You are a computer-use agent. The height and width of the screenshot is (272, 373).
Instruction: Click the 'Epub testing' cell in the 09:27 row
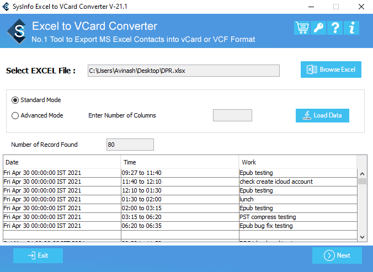[x=298, y=173]
